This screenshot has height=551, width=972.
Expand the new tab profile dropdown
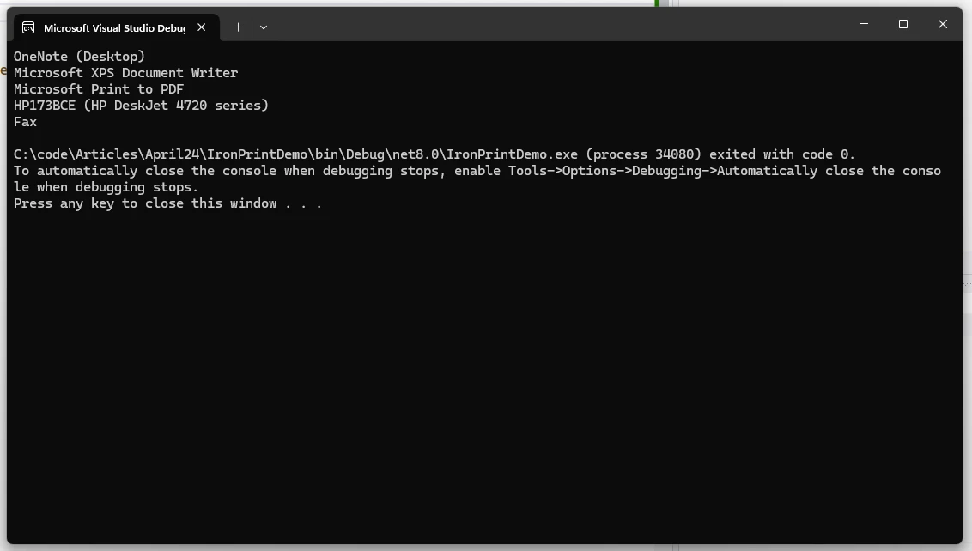pos(264,27)
